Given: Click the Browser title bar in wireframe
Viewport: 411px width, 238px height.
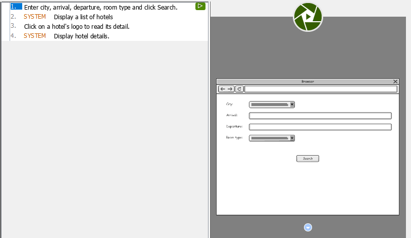Looking at the screenshot, I should tap(307, 81).
